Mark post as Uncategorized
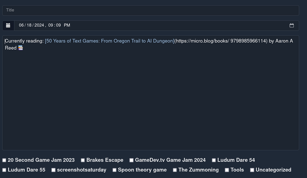Viewport: 307px width, 178px height. (x=252, y=170)
